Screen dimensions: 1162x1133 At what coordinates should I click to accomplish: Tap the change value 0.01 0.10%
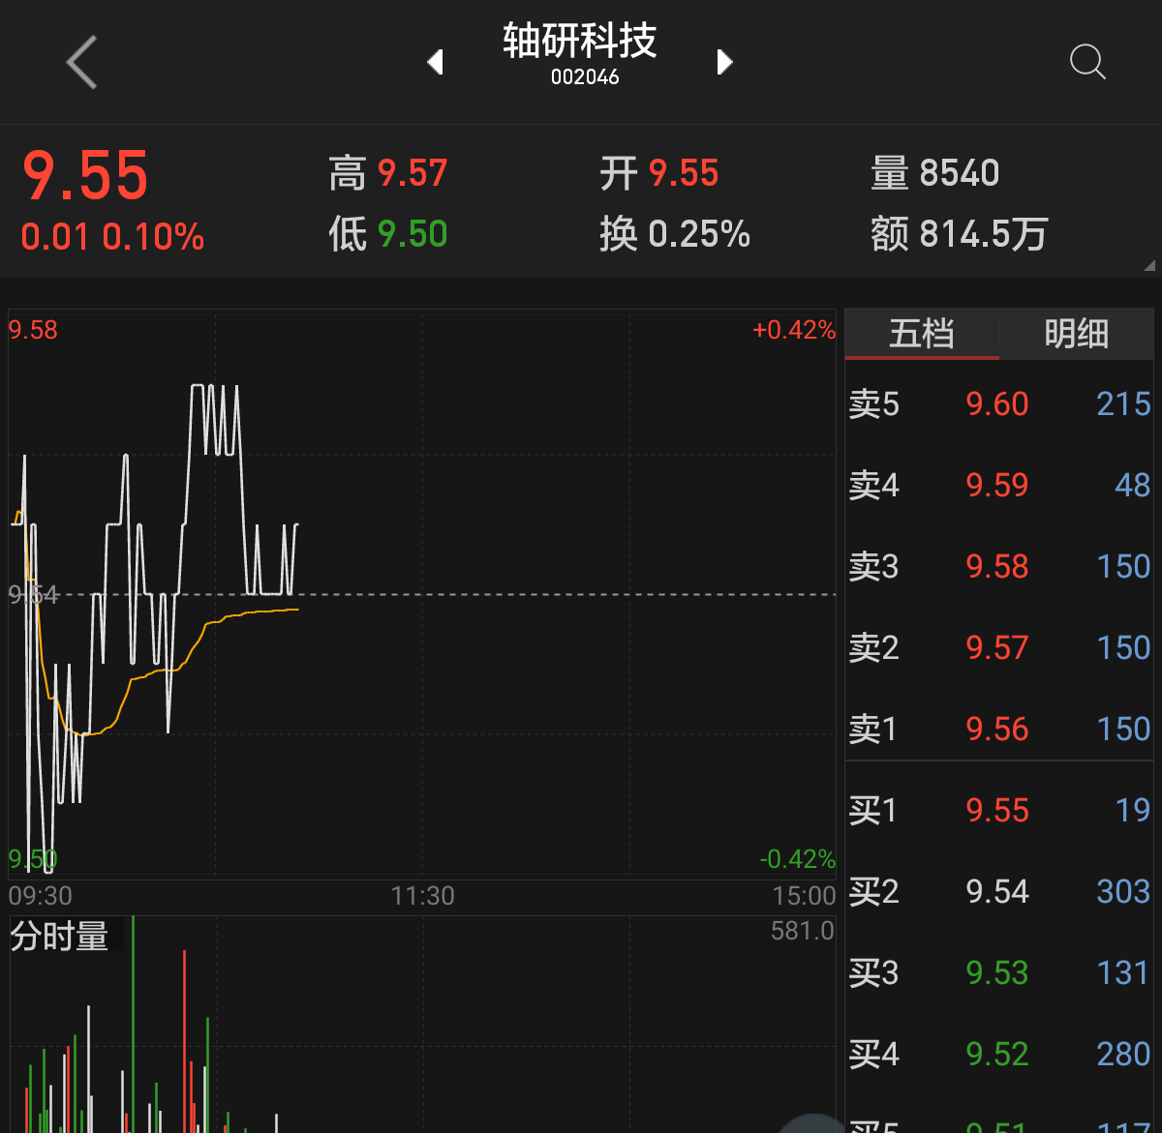112,237
